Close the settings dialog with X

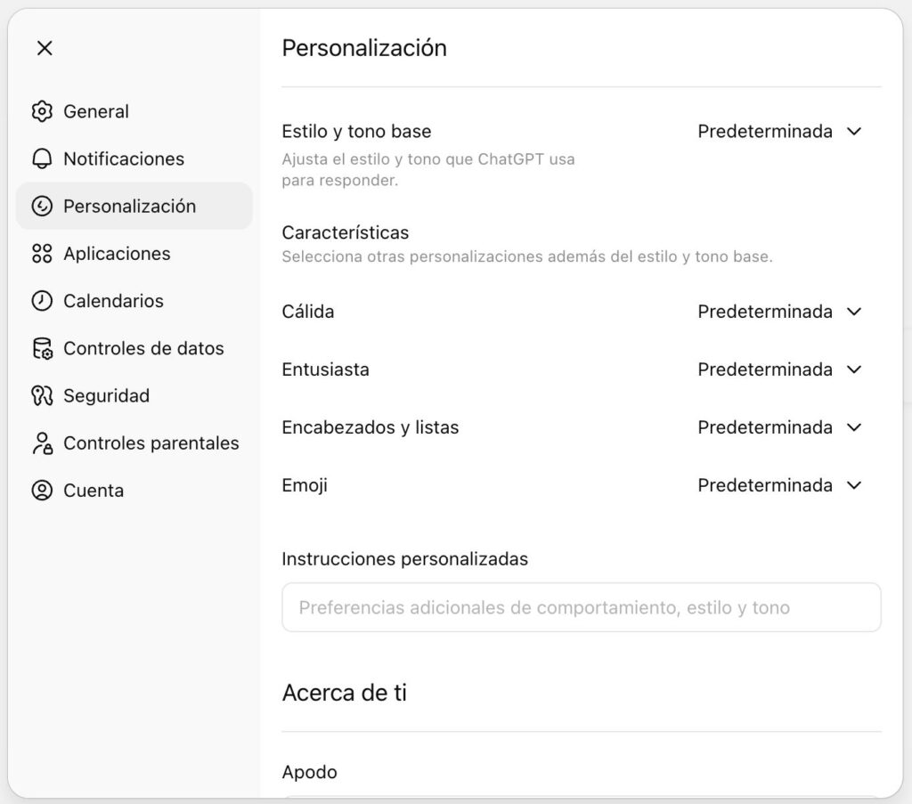(45, 48)
